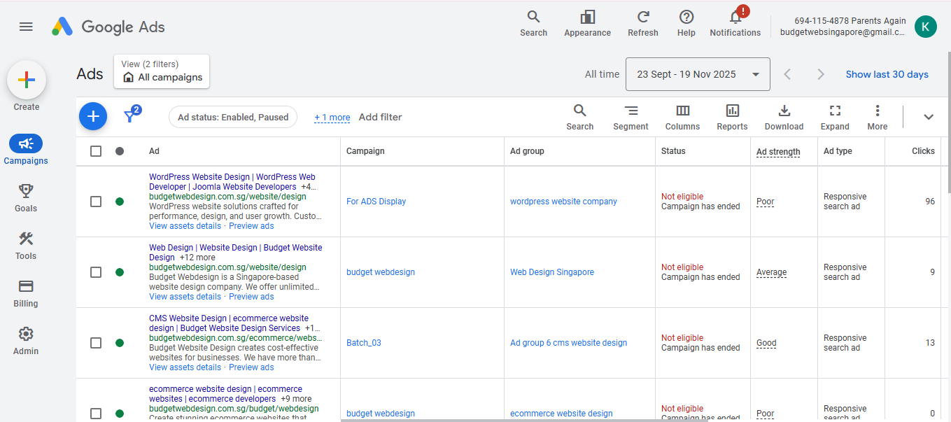Image resolution: width=951 pixels, height=422 pixels.
Task: Check the Batch_03 campaign ad row
Action: pos(96,343)
